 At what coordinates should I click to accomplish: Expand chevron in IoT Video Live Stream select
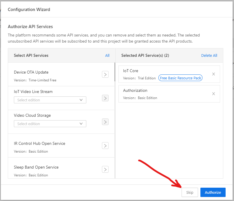point(81,100)
